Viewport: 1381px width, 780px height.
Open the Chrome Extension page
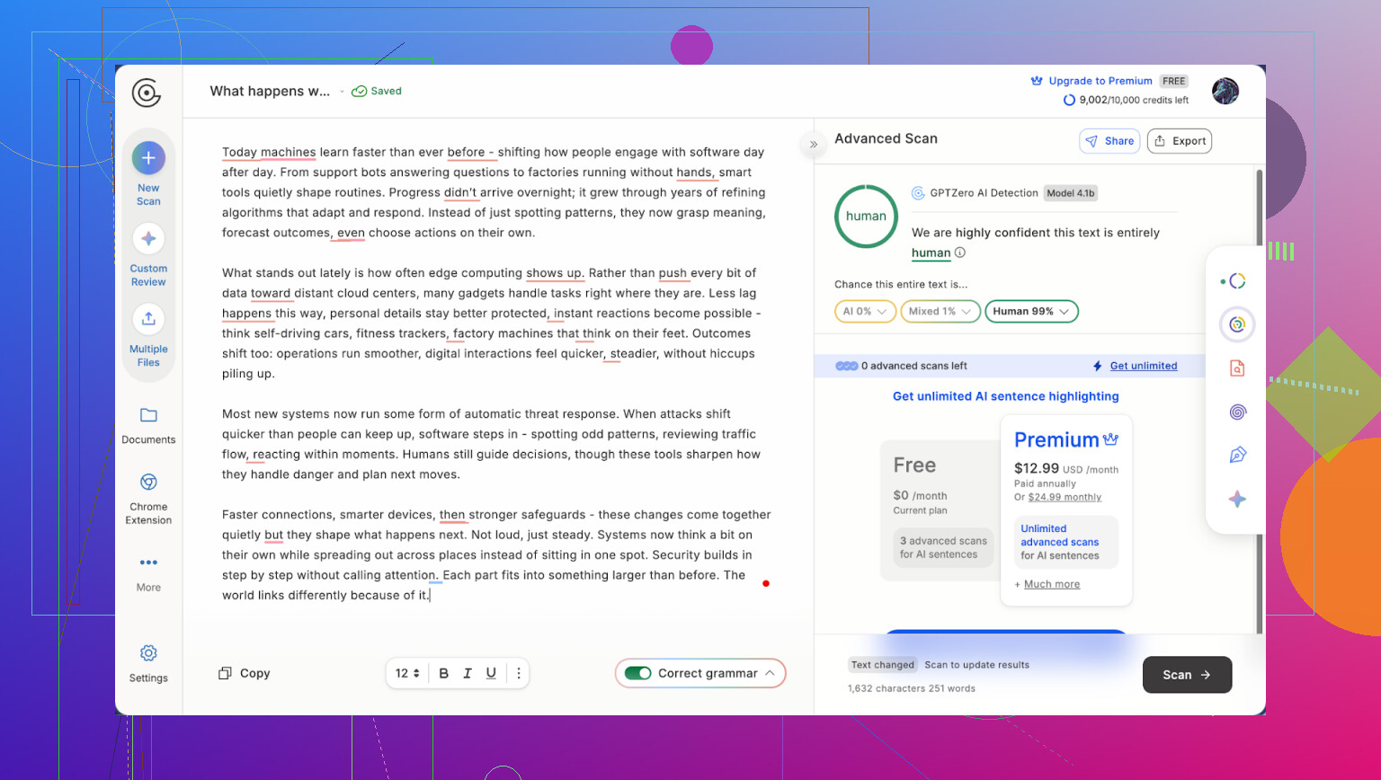coord(148,483)
